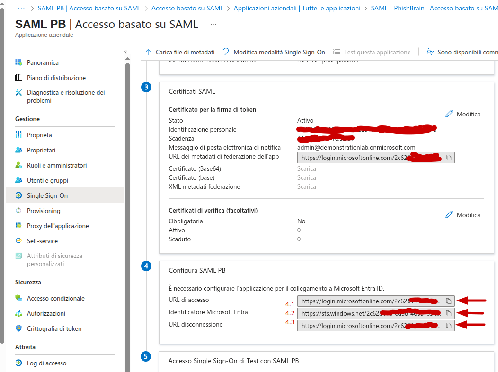Expand the breadcrumb ellipsis at the top left
Viewport: 498px width, 372px height.
(21, 8)
